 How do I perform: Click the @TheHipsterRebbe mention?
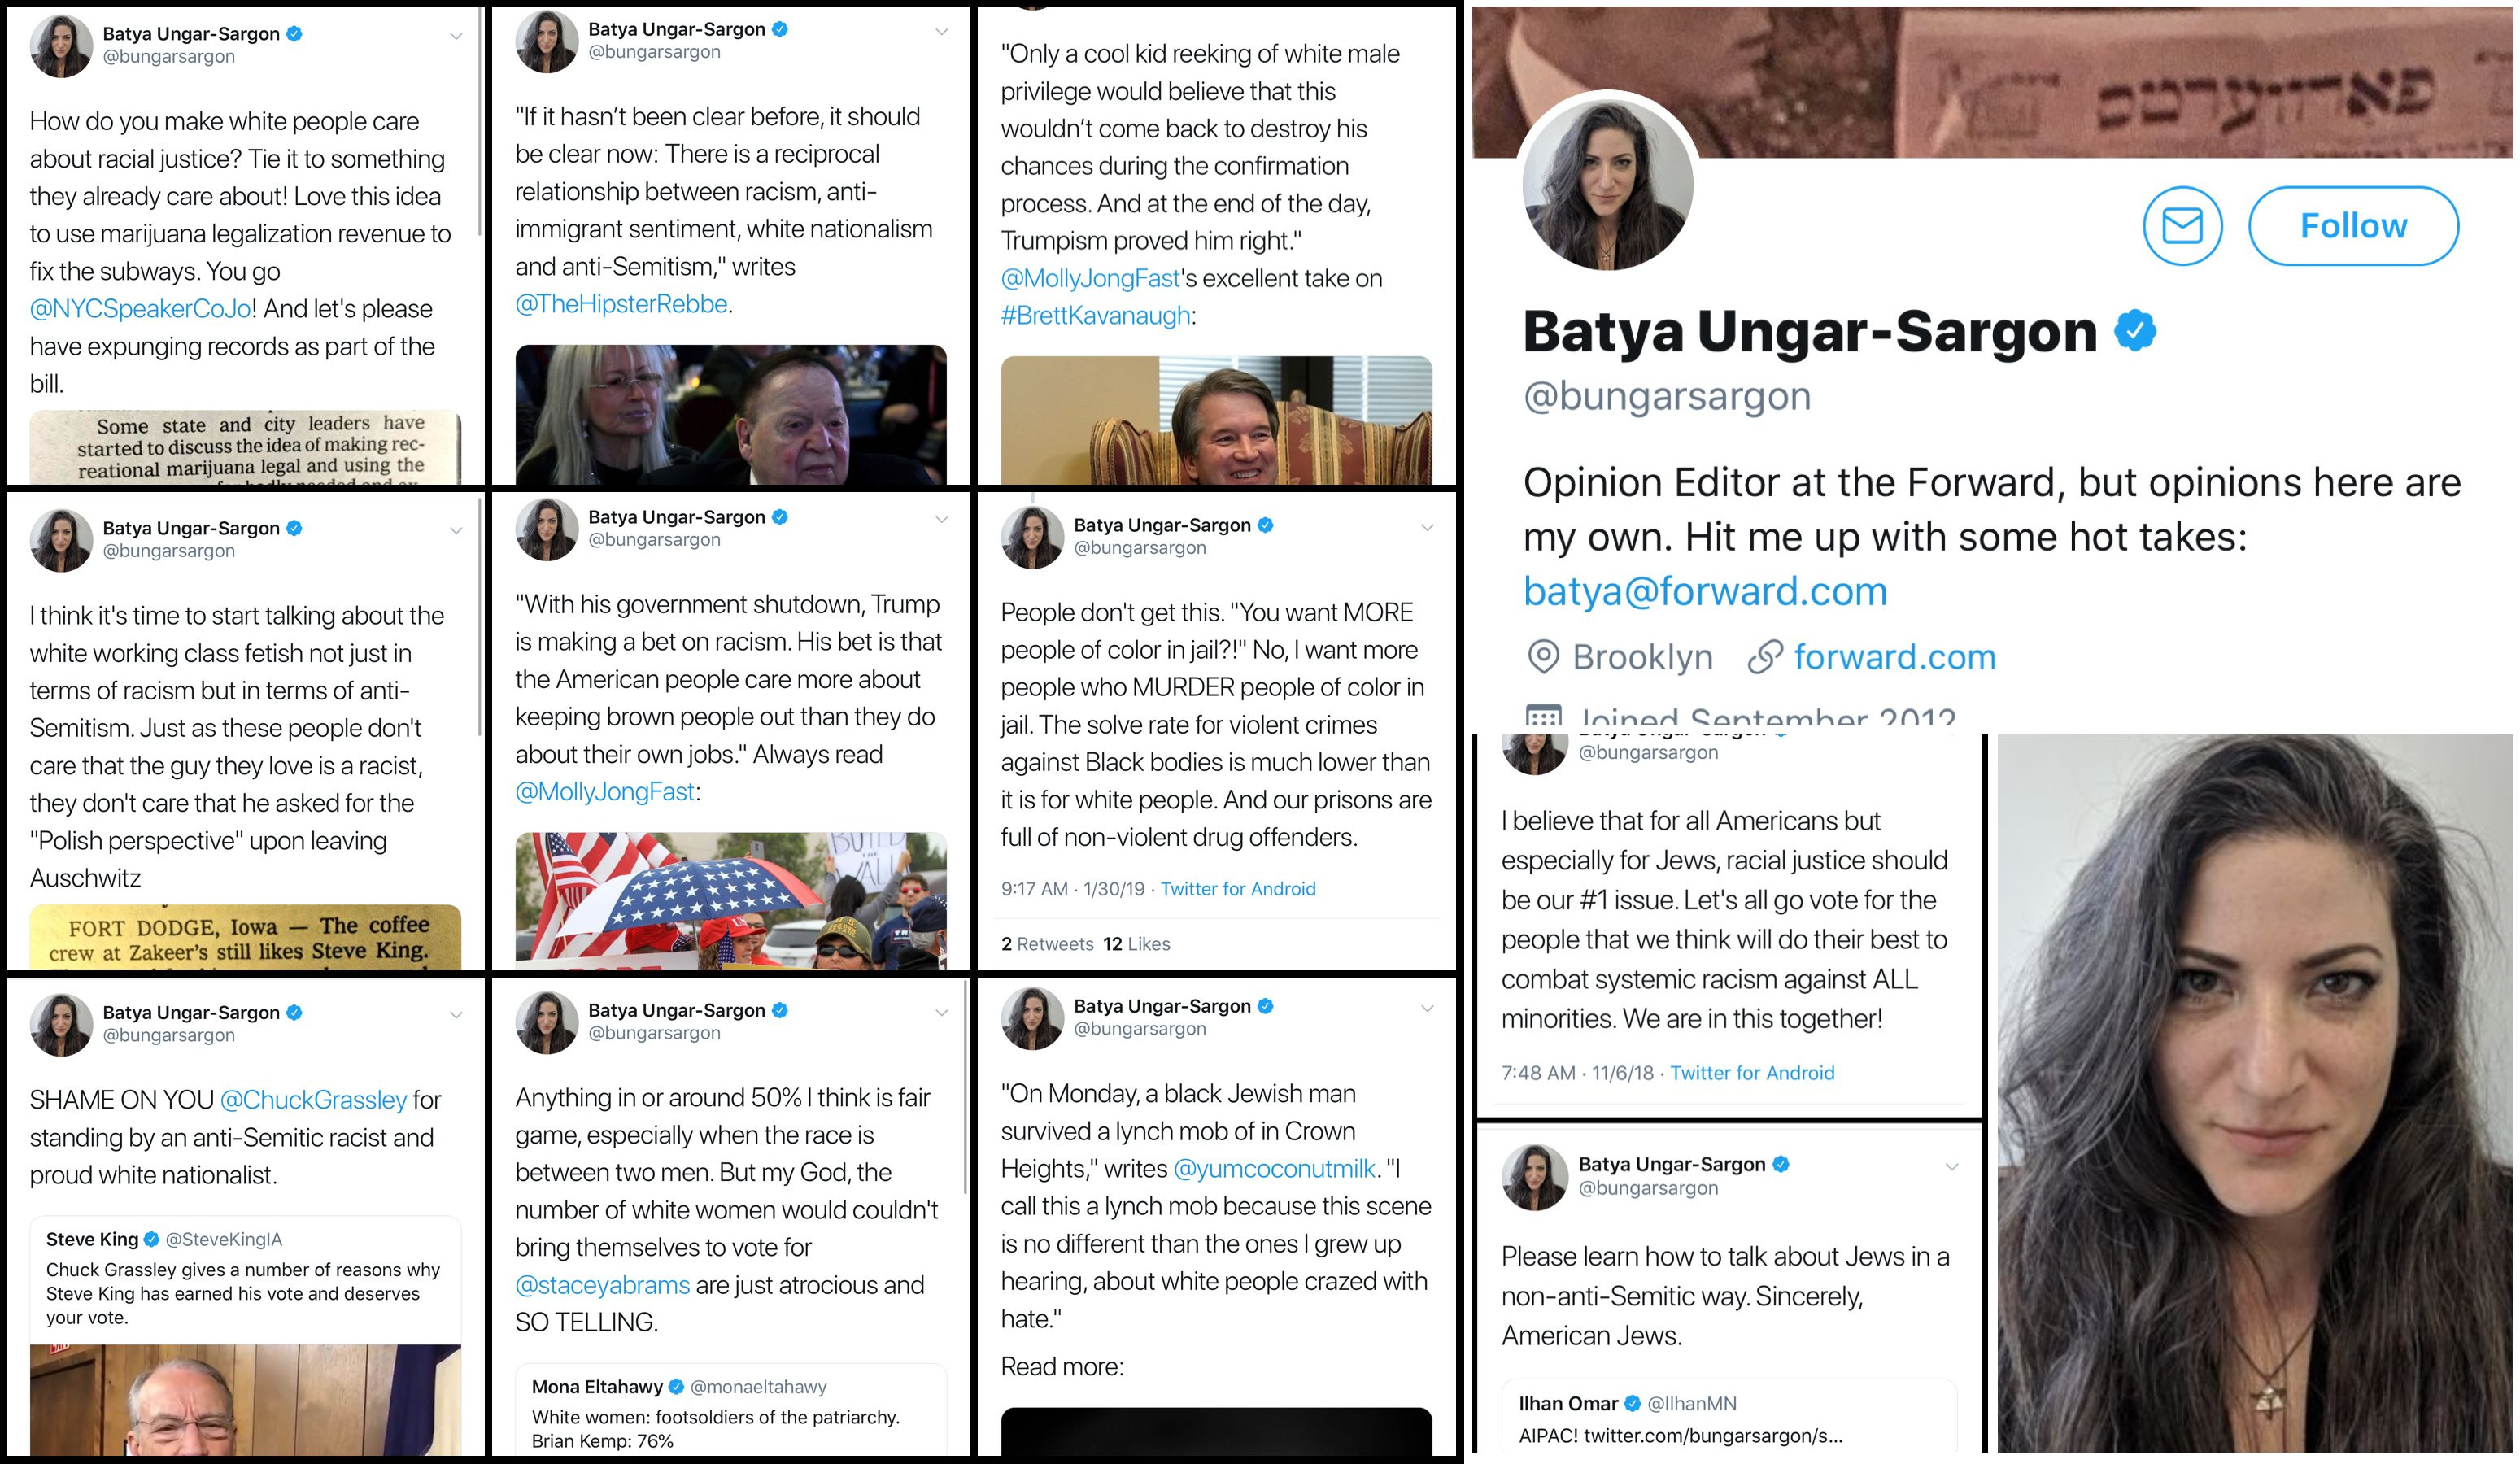[x=621, y=304]
